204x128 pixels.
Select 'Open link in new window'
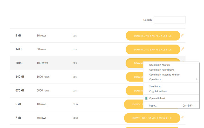pos(162,70)
